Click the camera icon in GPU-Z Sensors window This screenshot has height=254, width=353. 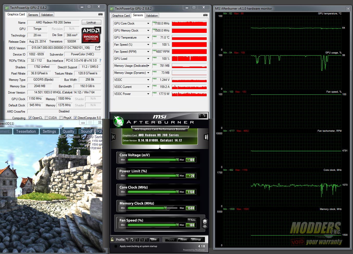[205, 15]
